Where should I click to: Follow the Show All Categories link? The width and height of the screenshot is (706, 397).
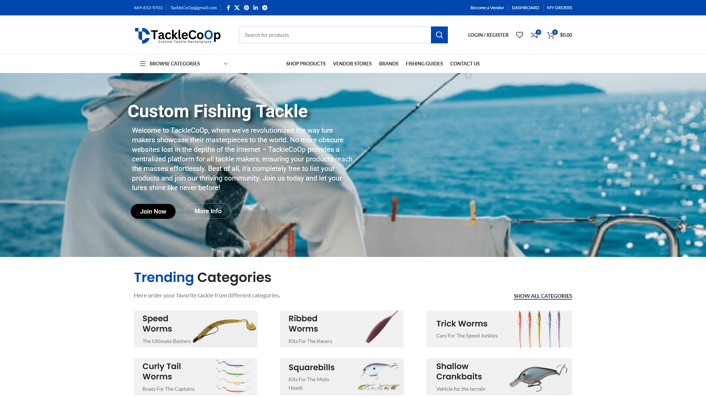tap(543, 296)
